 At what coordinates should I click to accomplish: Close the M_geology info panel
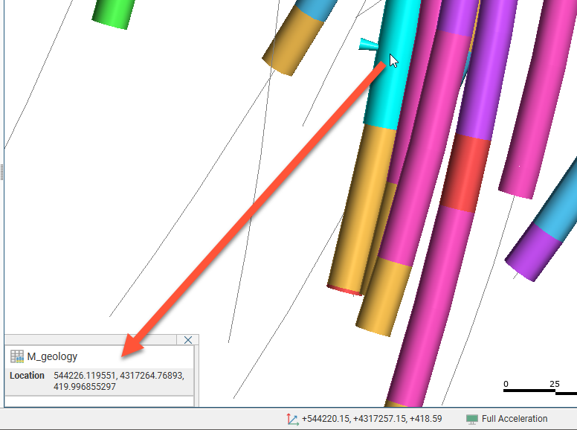[x=187, y=340]
